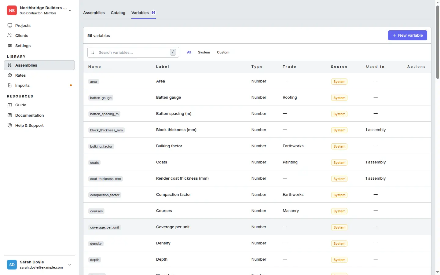Open the Imports file icon

[10, 85]
